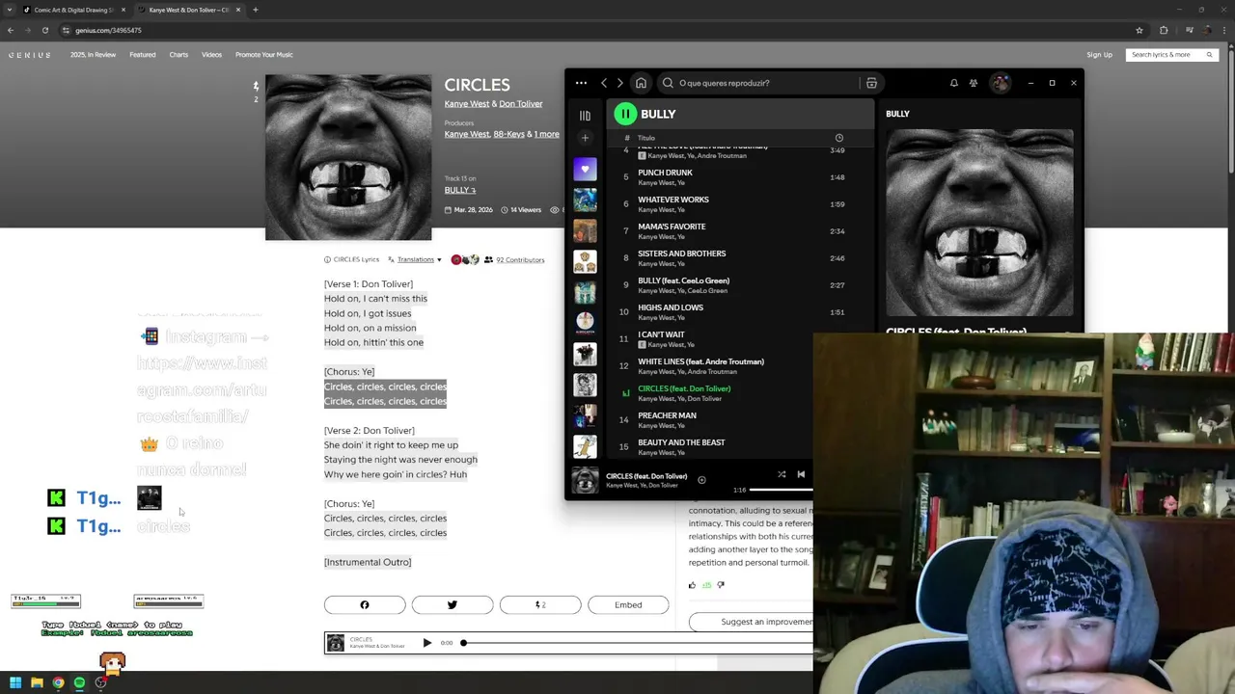Open Chrome from taskbar
Screen dimensions: 1235x694
[58, 682]
